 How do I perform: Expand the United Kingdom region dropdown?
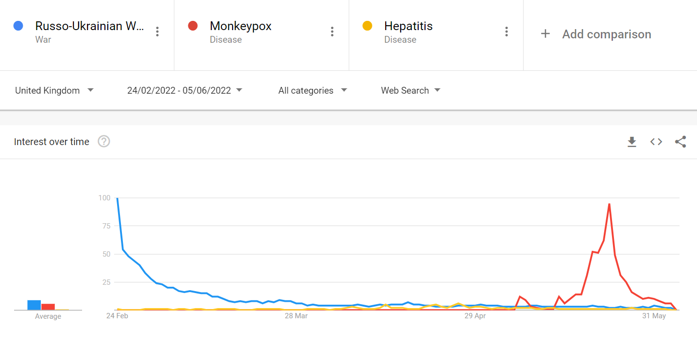(x=54, y=90)
